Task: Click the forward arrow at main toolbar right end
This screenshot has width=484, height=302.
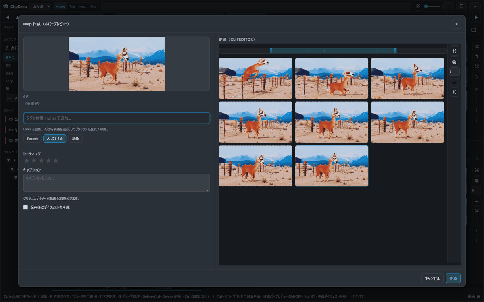Action: point(476,17)
